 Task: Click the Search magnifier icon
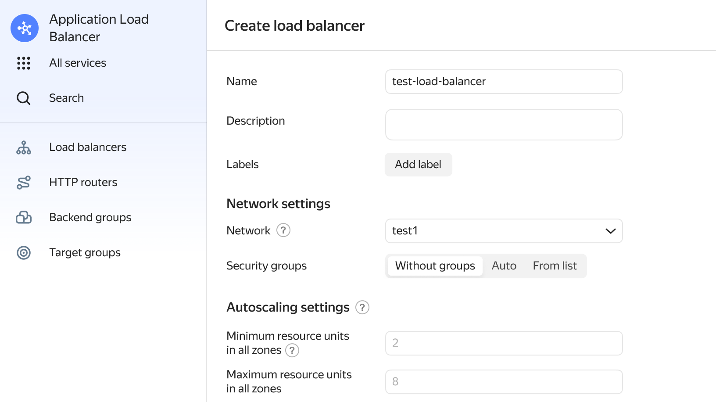[24, 98]
